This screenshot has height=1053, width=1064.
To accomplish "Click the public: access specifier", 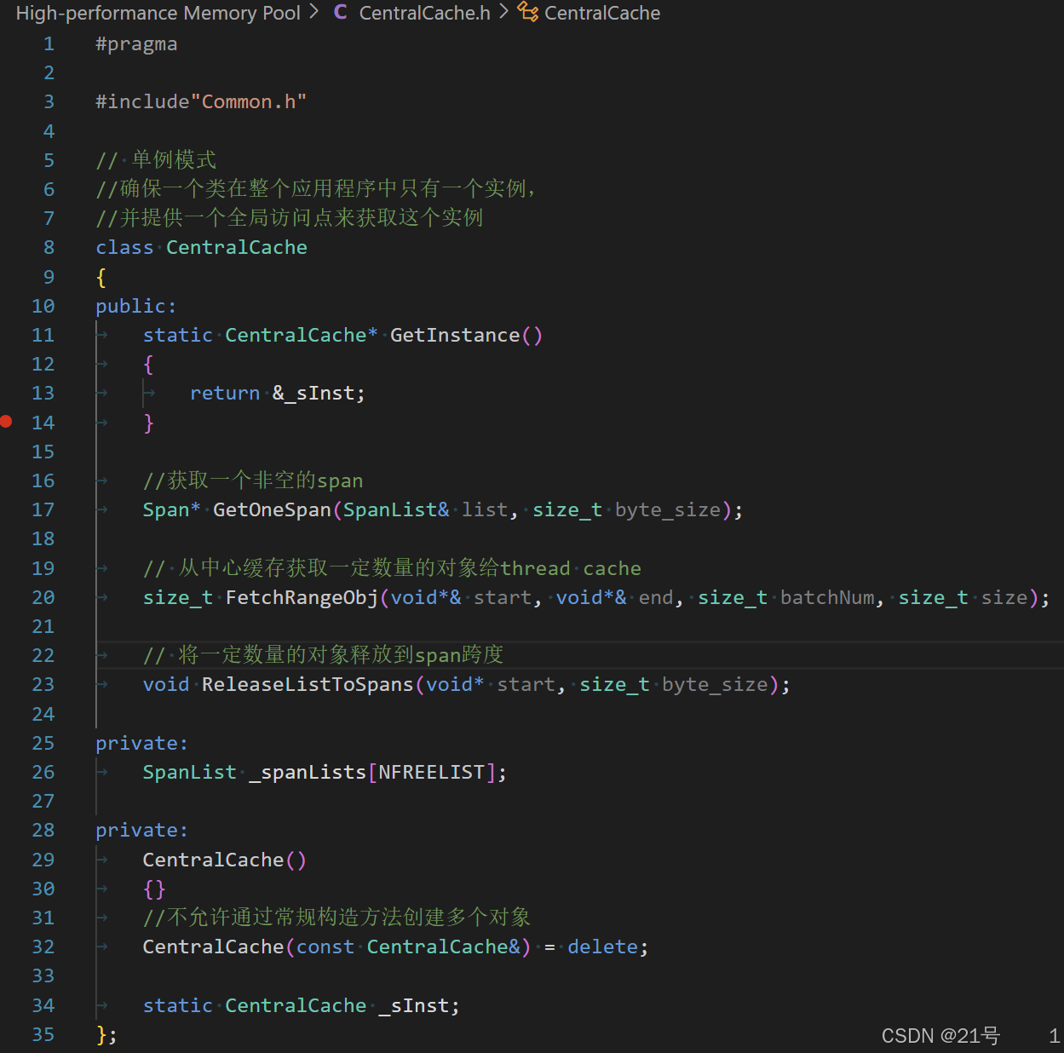I will pyautogui.click(x=136, y=306).
